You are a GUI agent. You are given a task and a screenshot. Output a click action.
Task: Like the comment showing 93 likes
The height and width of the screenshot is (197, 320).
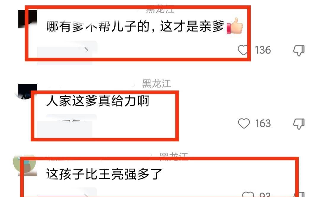[x=248, y=194]
